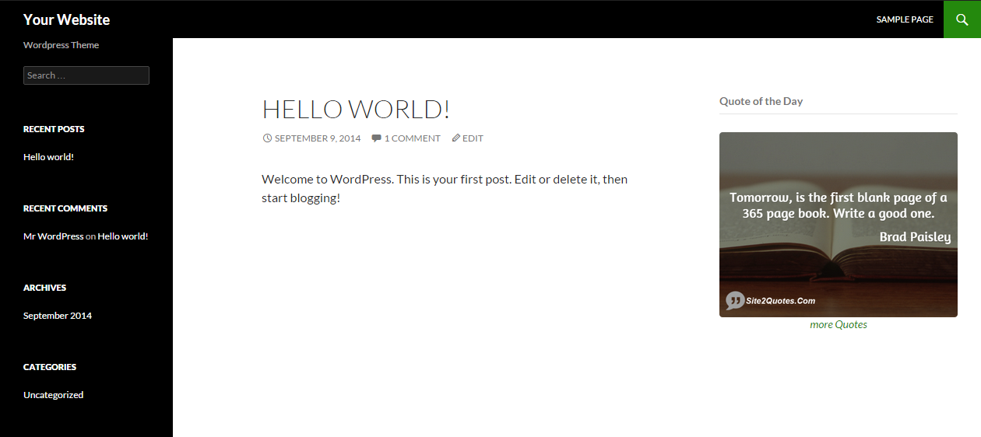The image size is (981, 437).
Task: Click the comment bubble icon
Action: pos(376,138)
